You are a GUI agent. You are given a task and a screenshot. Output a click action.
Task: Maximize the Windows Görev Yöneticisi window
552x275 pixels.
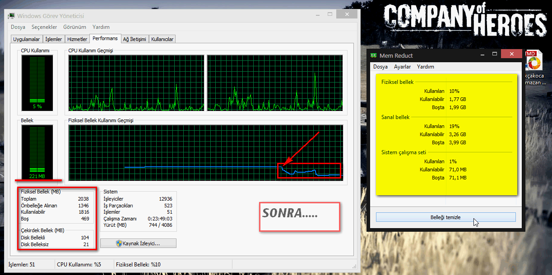[330, 14]
